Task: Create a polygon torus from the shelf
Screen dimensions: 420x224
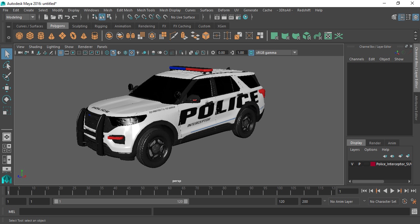Action: 73,36
